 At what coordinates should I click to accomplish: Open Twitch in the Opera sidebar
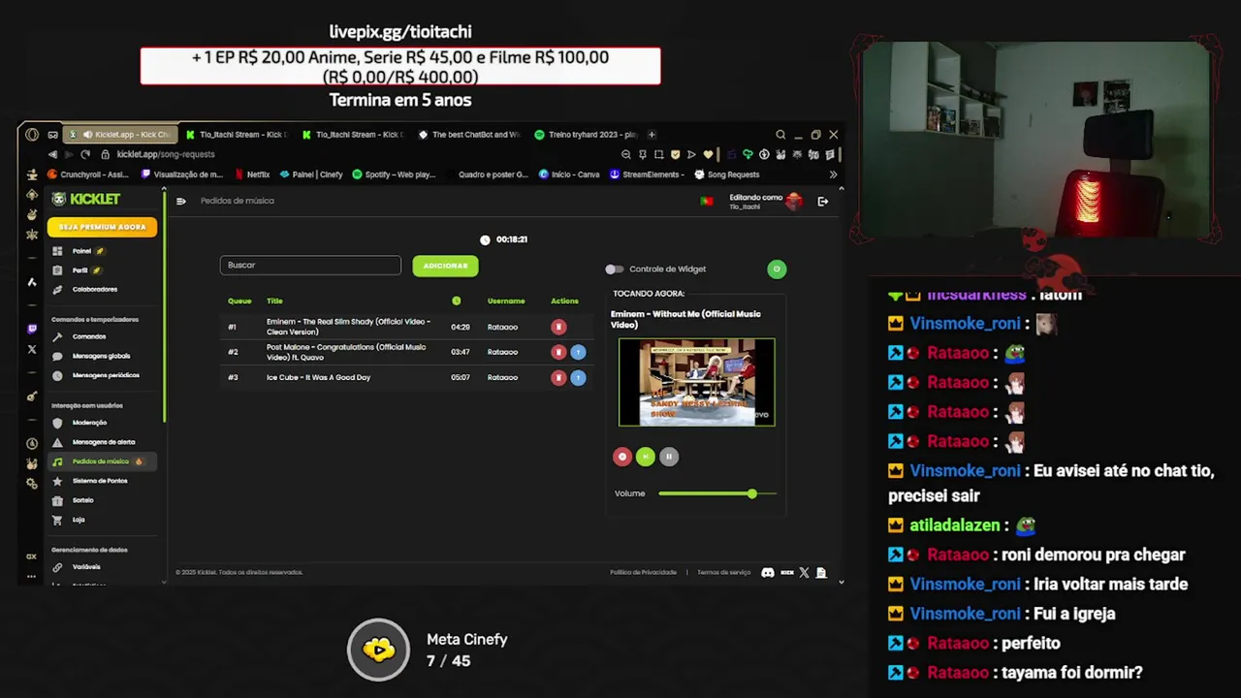(32, 329)
